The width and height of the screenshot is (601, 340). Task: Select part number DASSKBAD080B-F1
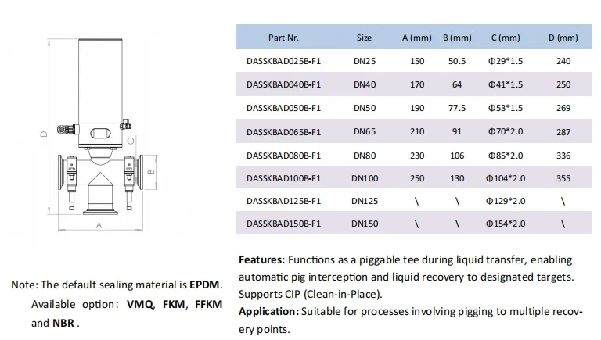[x=283, y=155]
